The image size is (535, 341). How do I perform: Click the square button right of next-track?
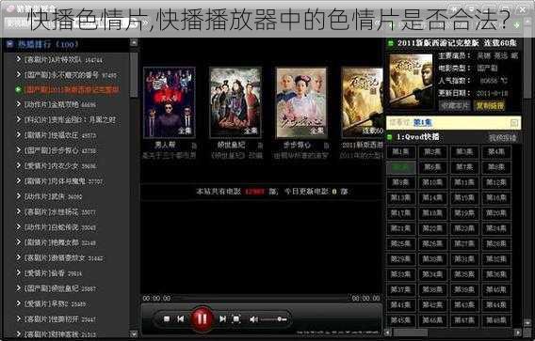pos(236,318)
